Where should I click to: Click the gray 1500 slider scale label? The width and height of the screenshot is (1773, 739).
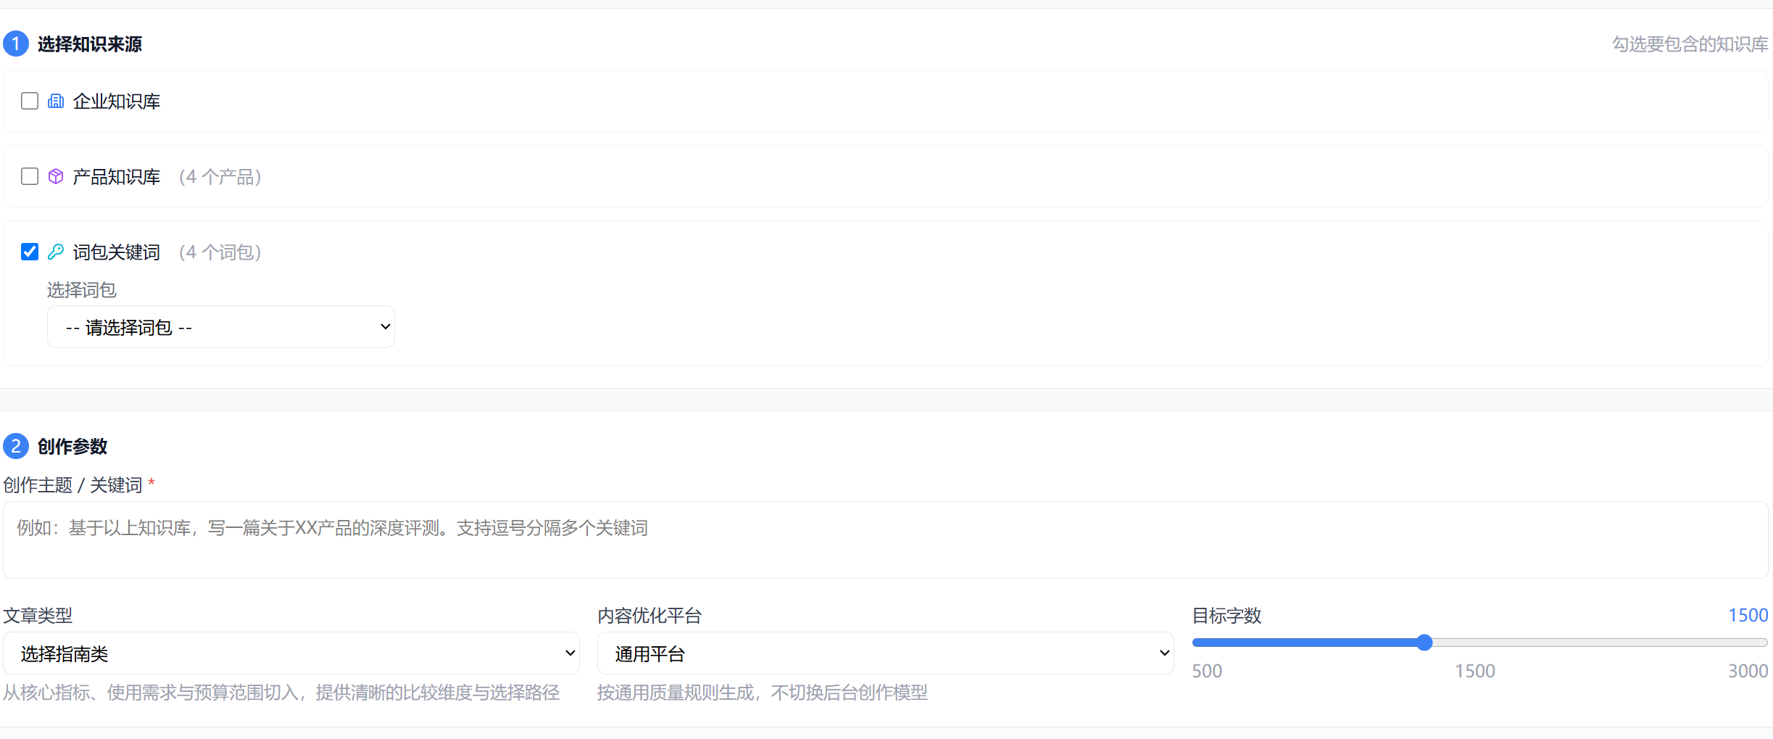[1475, 671]
